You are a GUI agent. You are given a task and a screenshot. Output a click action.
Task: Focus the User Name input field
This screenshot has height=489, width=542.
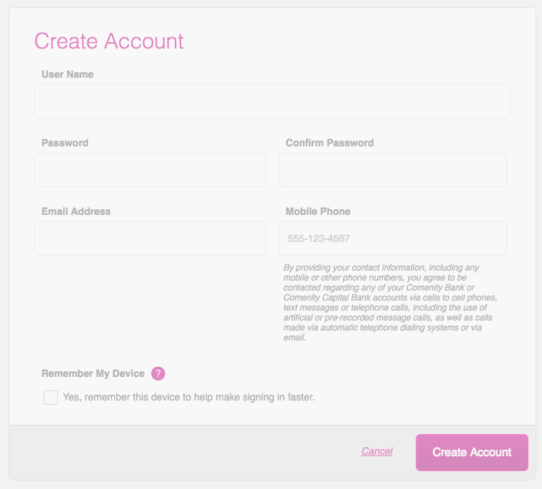tap(272, 101)
